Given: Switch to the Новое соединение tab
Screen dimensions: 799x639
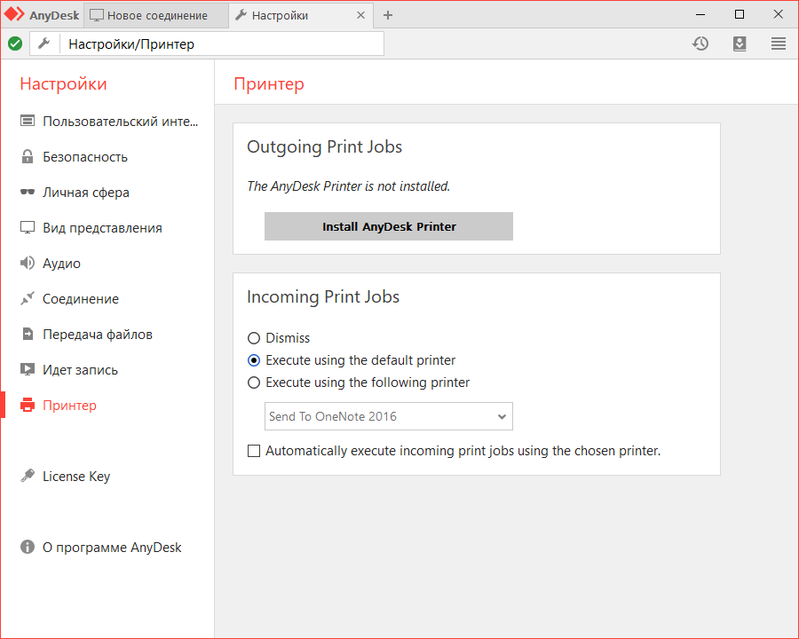Looking at the screenshot, I should [x=148, y=15].
